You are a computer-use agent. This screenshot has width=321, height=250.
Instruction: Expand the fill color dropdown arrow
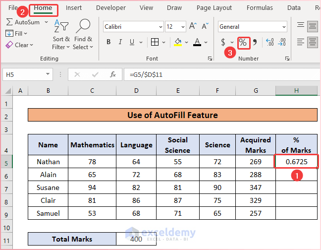pos(186,43)
